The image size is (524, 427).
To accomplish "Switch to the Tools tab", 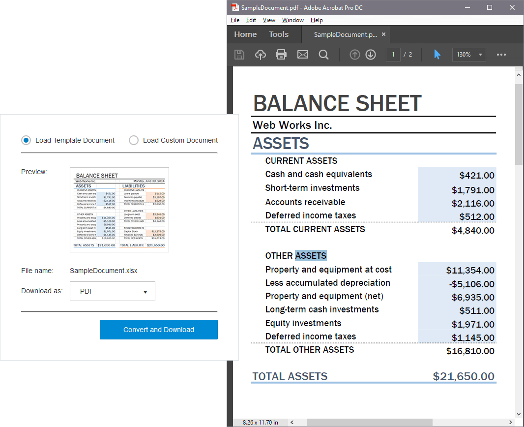I will 279,34.
